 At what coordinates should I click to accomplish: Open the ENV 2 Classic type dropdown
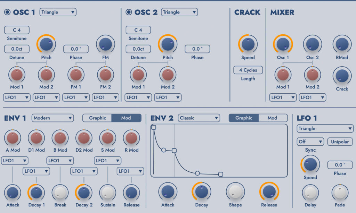point(199,118)
